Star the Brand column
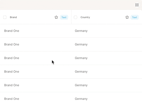The image size is (142, 105). [x=56, y=17]
